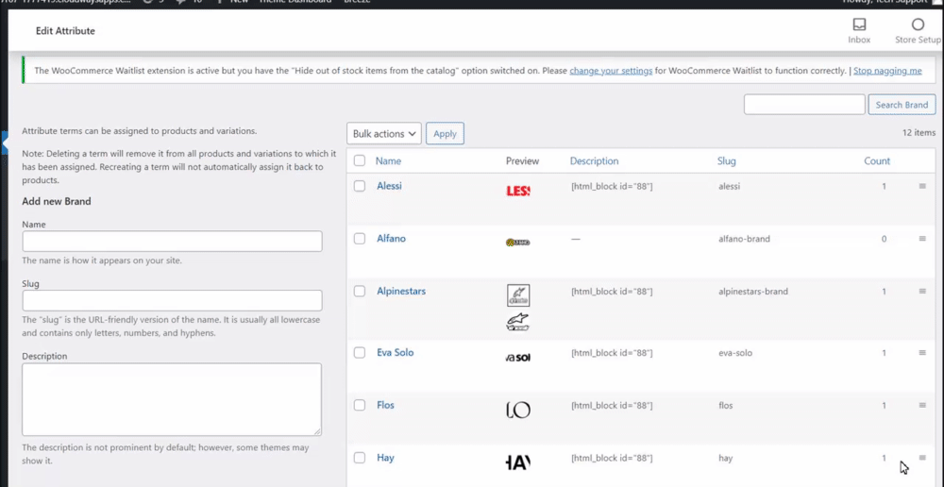Viewport: 944px width, 487px height.
Task: Open the Alfano brand term
Action: coord(392,239)
